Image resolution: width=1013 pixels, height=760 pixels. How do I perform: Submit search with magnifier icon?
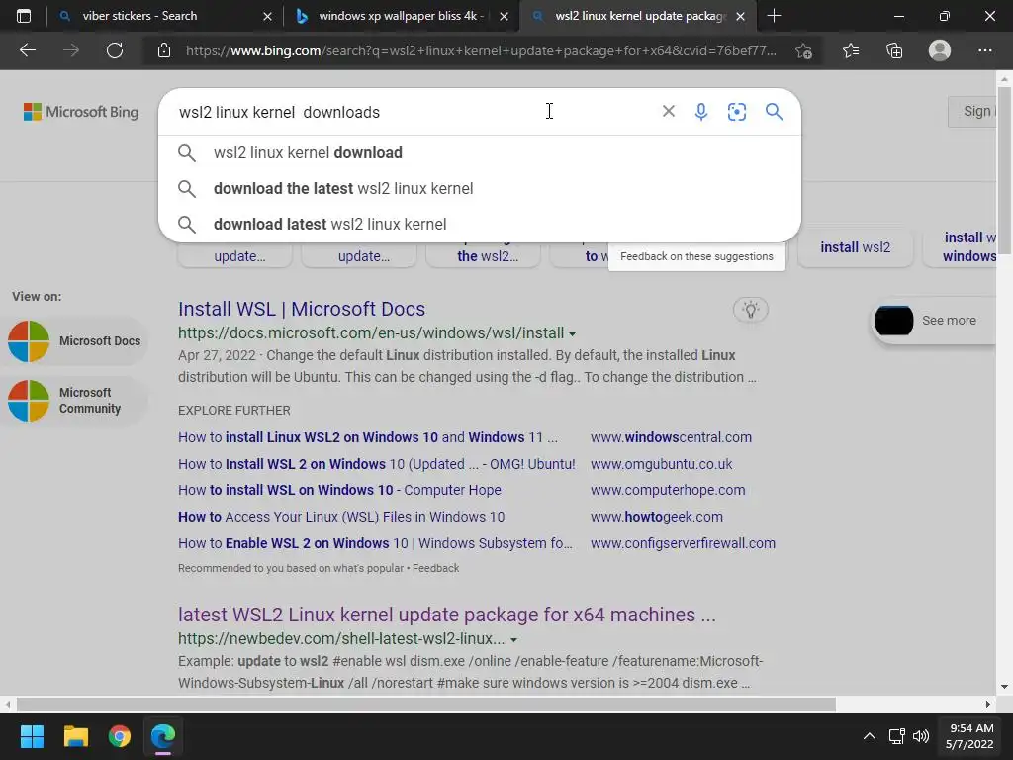[x=774, y=112]
